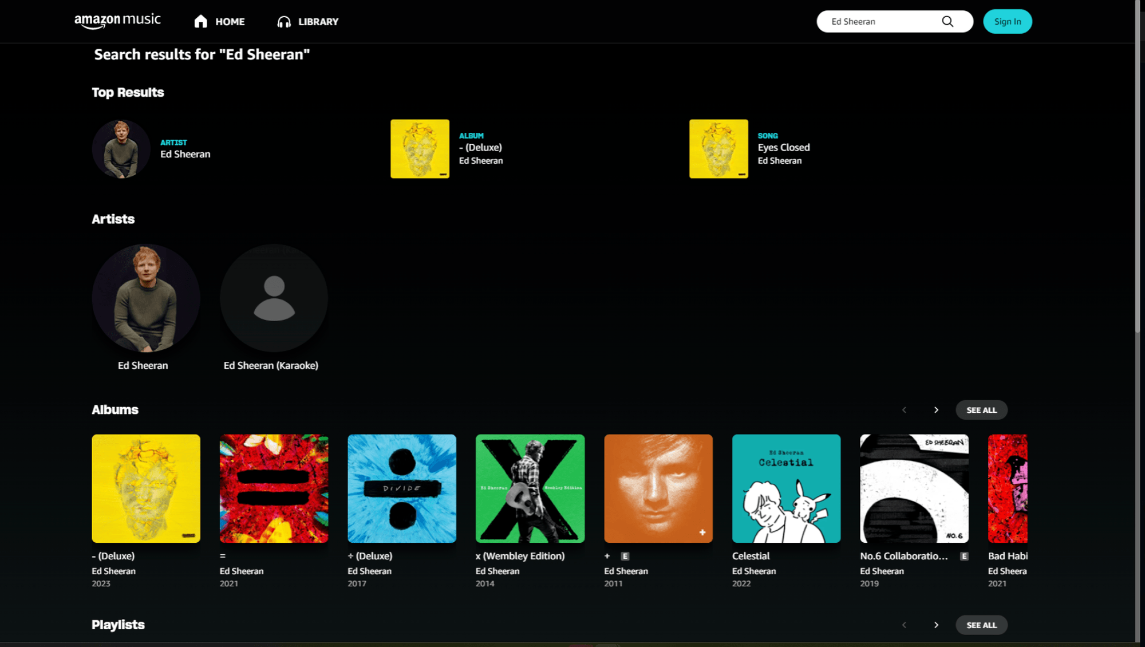
Task: Click Ed Sheeran under - (Deluxe) in Top Results
Action: (x=481, y=161)
